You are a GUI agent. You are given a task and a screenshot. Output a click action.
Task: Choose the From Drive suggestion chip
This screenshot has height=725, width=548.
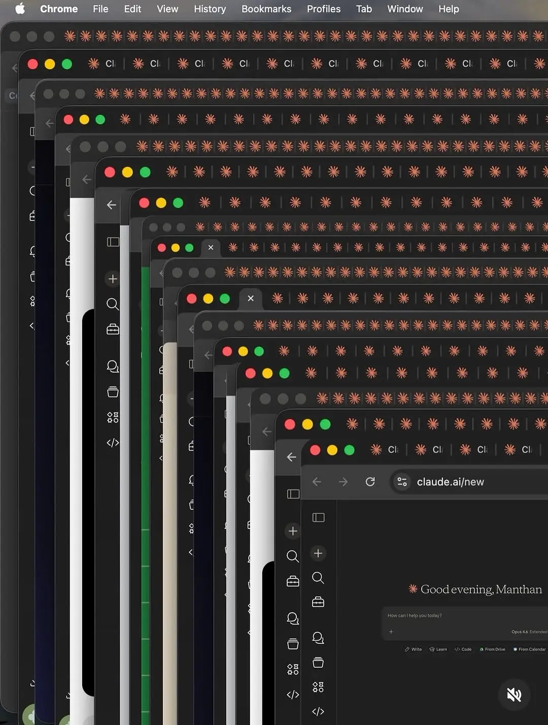[492, 649]
